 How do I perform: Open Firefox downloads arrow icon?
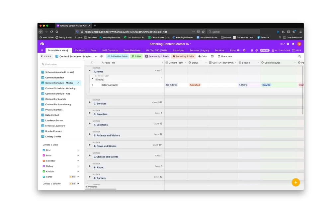tap(278, 32)
